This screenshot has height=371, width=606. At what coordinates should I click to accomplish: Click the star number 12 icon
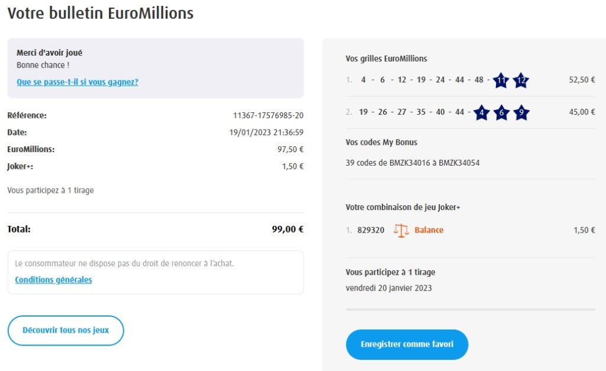[x=521, y=80]
